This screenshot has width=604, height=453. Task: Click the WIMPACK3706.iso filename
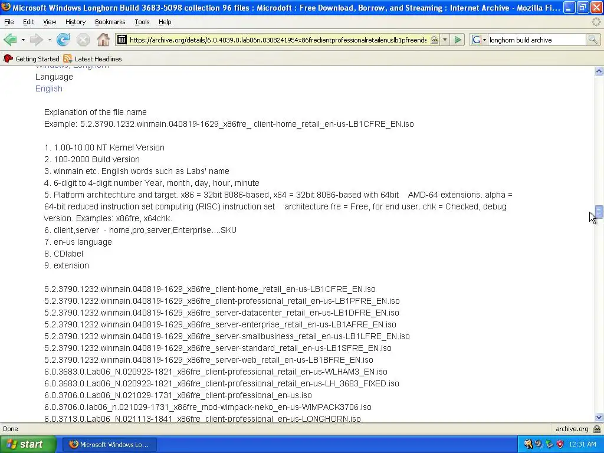pos(208,407)
